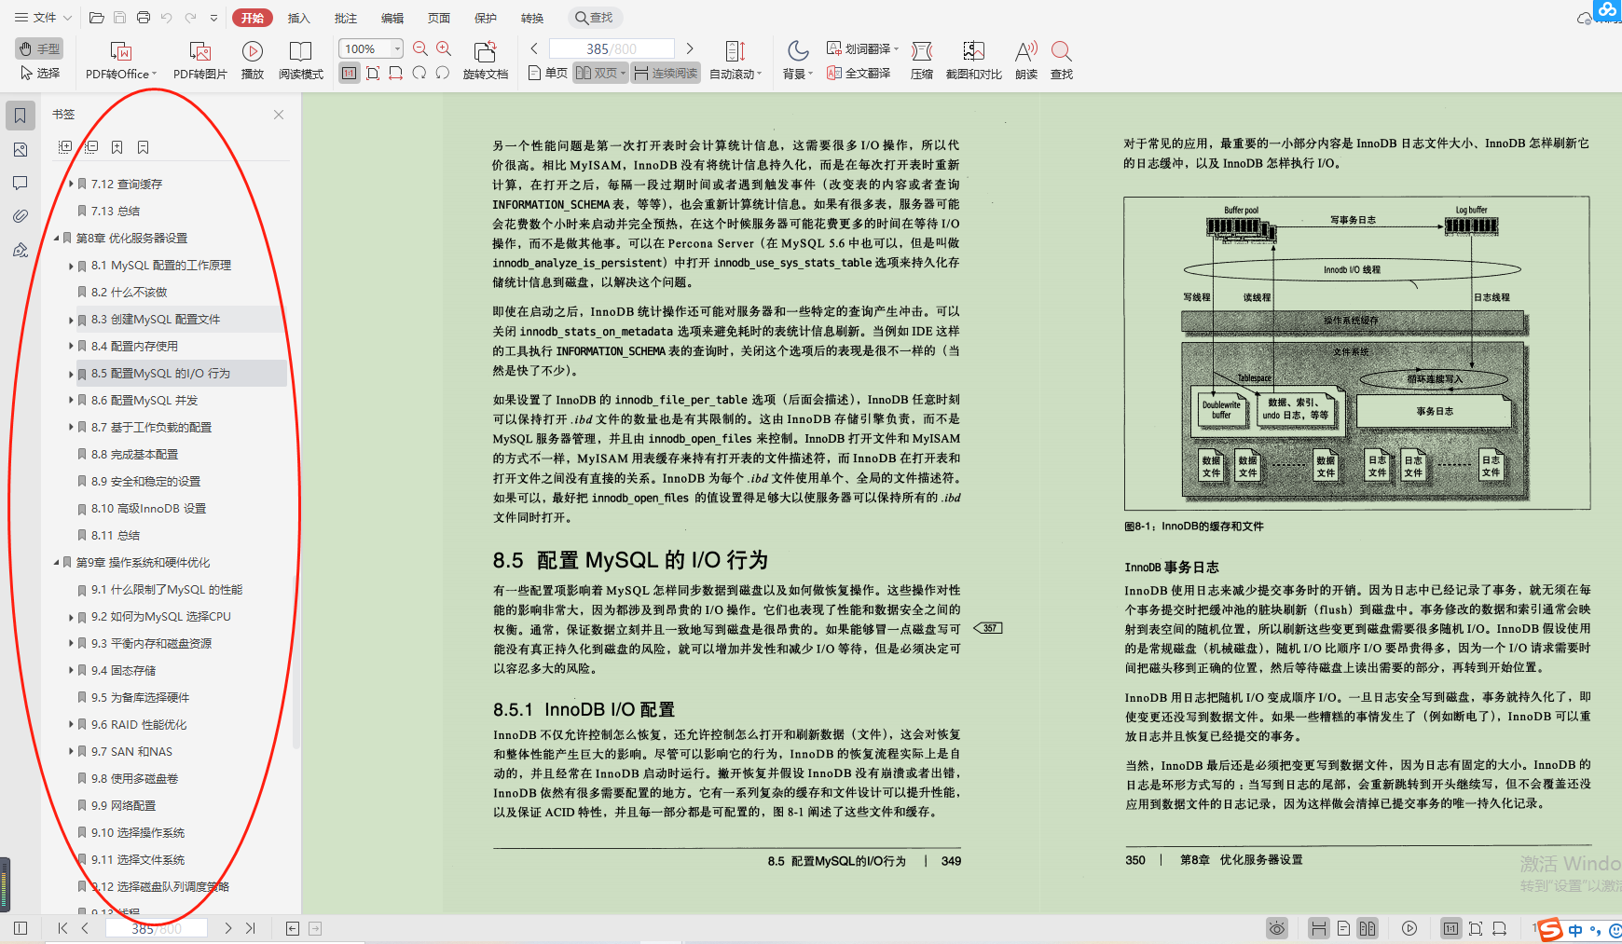Collapse the 第9章 操作系统和硬件优化 node

56,563
